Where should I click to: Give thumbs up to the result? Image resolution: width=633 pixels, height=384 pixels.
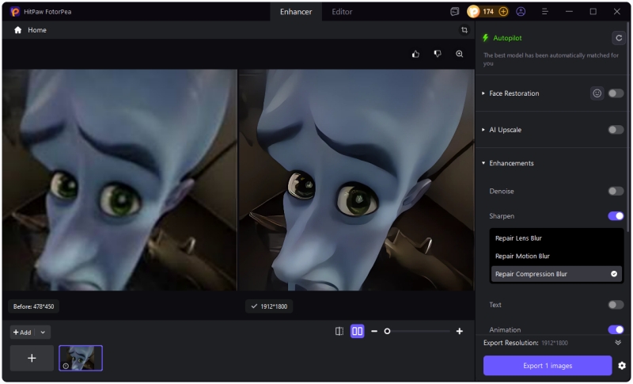pos(416,54)
